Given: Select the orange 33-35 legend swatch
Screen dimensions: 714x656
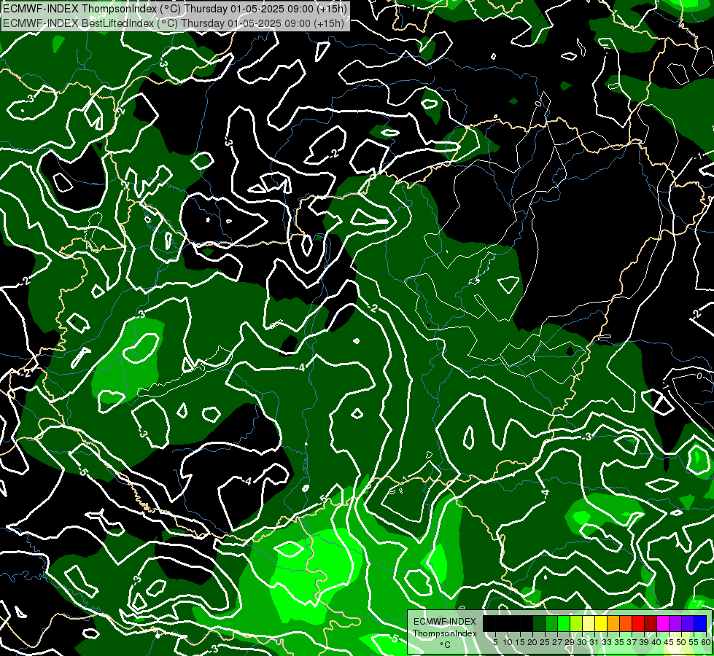Looking at the screenshot, I should tap(613, 624).
